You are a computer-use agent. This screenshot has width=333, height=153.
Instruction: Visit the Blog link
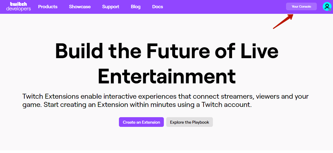[136, 7]
